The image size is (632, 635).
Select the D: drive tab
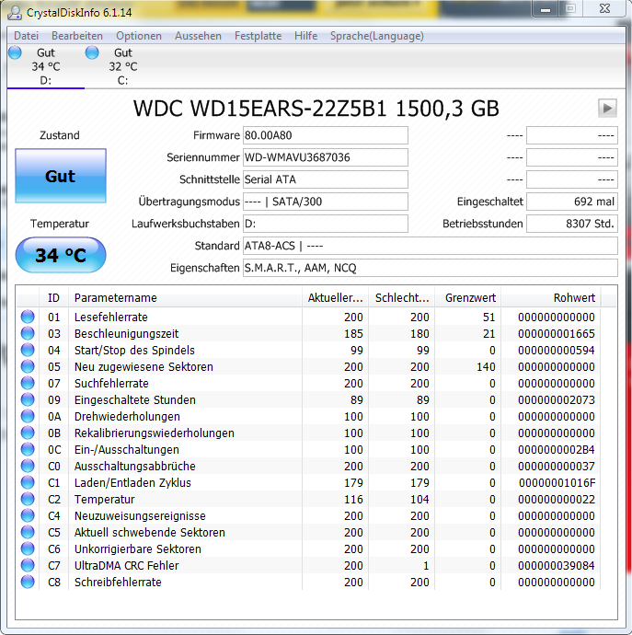(46, 66)
